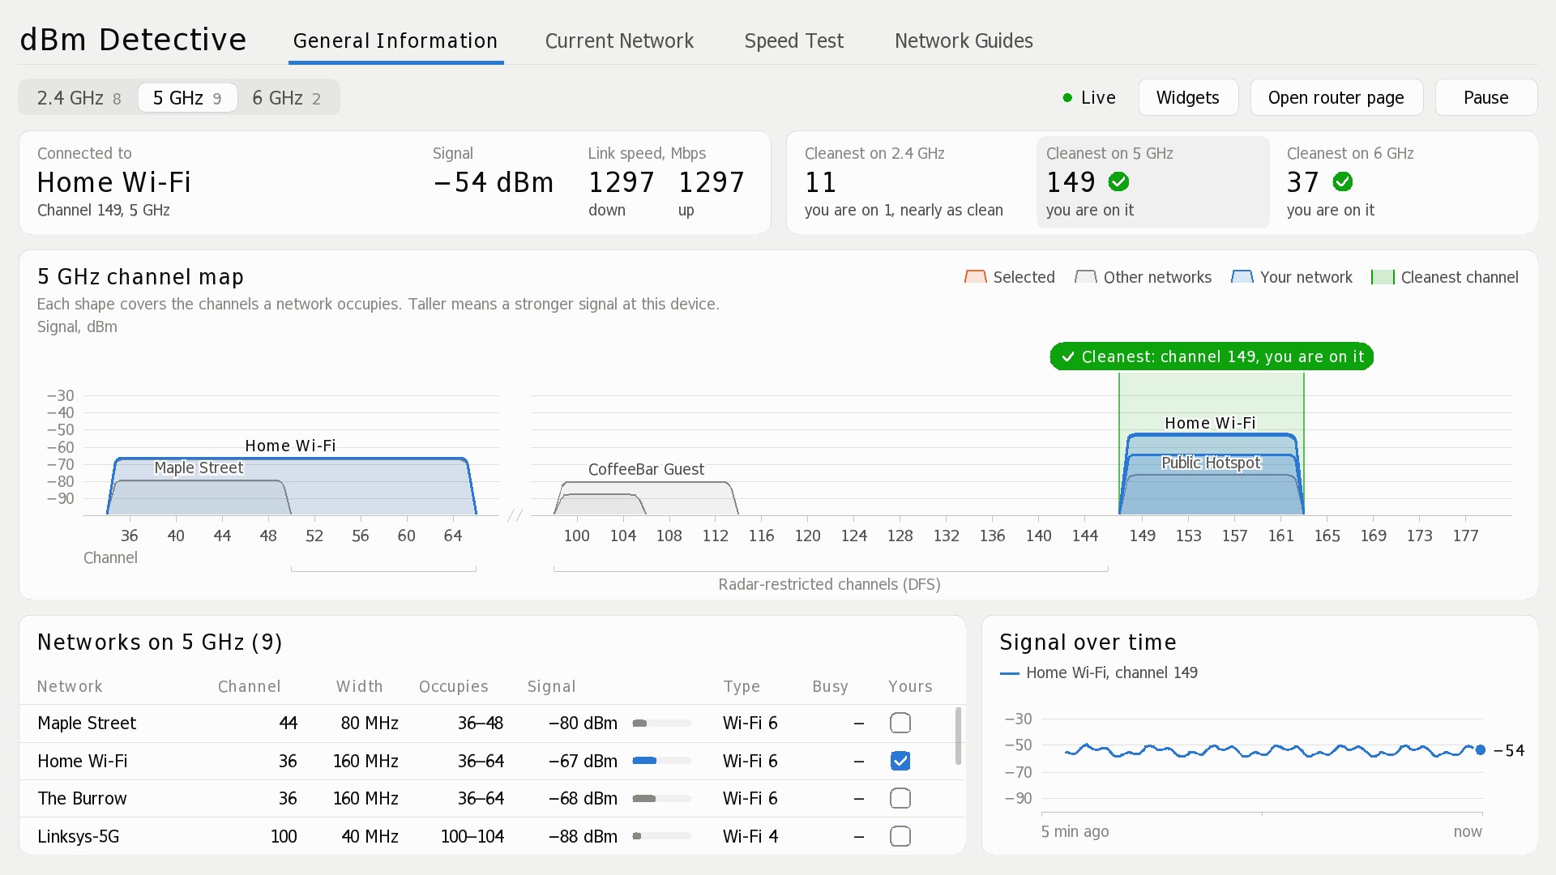Click the −54 dBm signal value
The image size is (1556, 875).
[x=493, y=182]
